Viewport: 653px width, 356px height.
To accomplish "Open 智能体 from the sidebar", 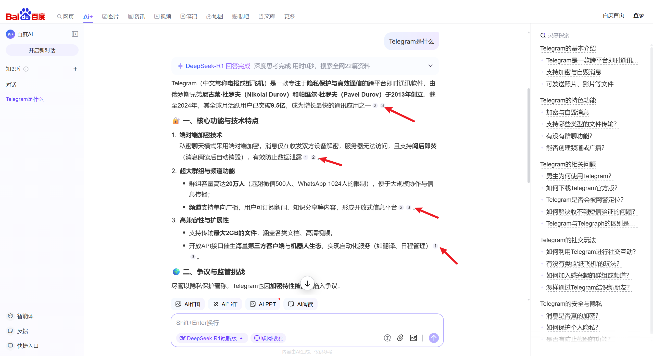I will [x=20, y=316].
